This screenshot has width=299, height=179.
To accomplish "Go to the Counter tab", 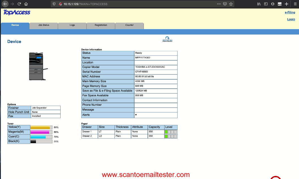I will [129, 25].
